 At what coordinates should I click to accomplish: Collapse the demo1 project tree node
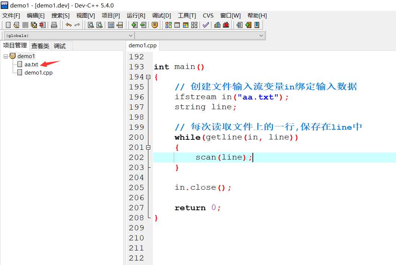pyautogui.click(x=6, y=56)
